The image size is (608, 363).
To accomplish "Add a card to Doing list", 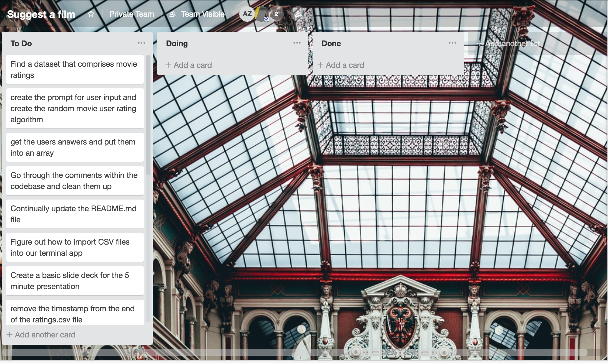I will pyautogui.click(x=189, y=65).
